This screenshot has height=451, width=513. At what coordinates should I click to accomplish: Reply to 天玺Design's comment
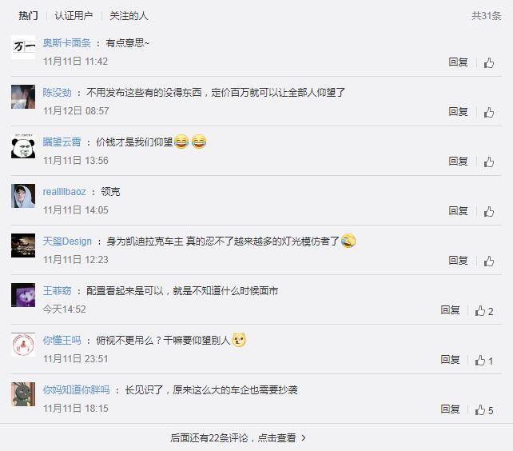(458, 261)
